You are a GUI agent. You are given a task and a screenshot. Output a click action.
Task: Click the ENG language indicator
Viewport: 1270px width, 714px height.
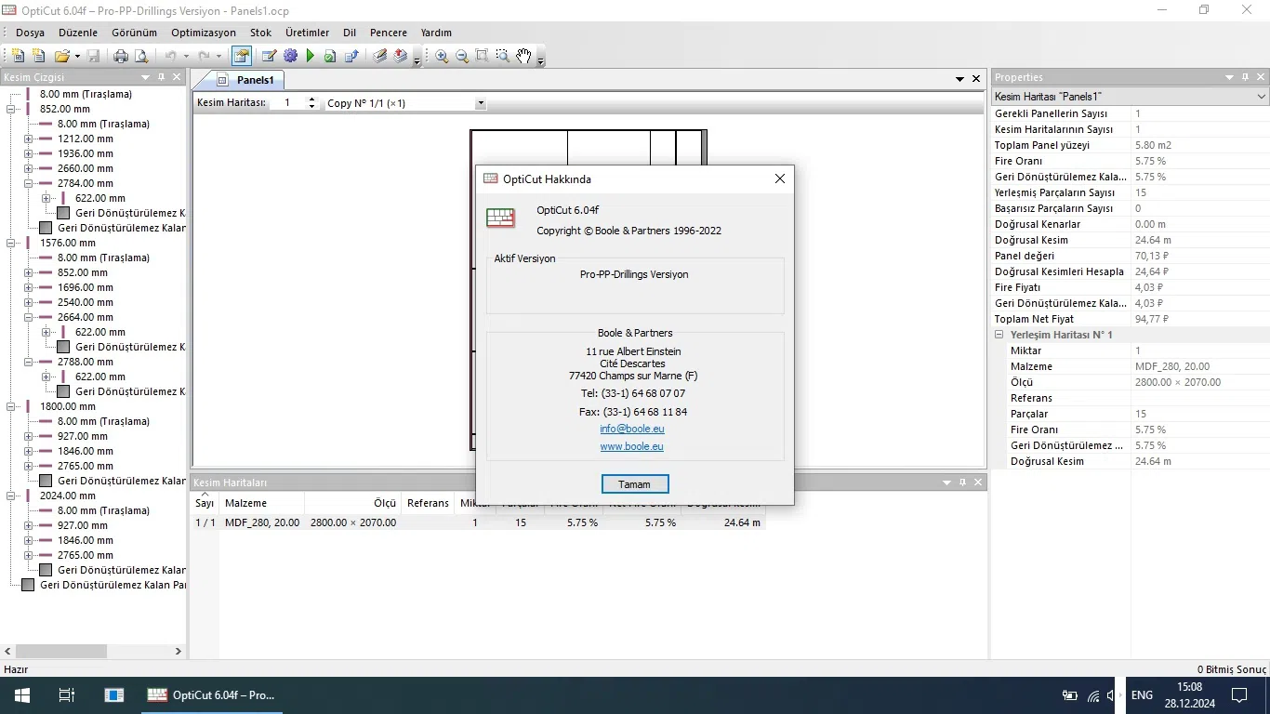(x=1142, y=695)
